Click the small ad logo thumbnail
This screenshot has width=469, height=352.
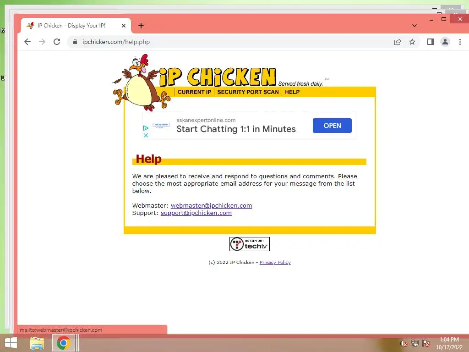point(161,126)
